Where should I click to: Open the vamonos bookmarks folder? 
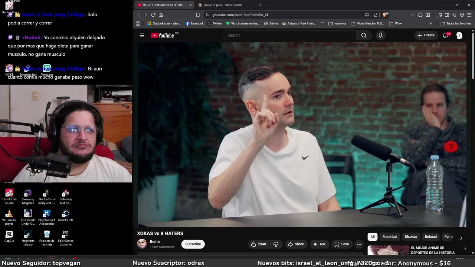(337, 23)
